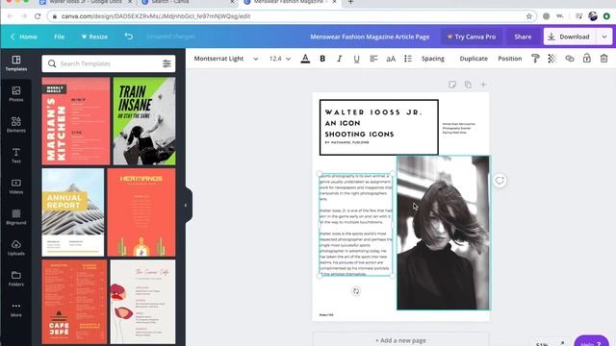The image size is (616, 346).
Task: Switch to the Search - Canva browser tab
Action: tap(188, 2)
